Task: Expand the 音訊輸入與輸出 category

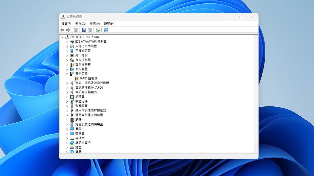Action: [67, 92]
